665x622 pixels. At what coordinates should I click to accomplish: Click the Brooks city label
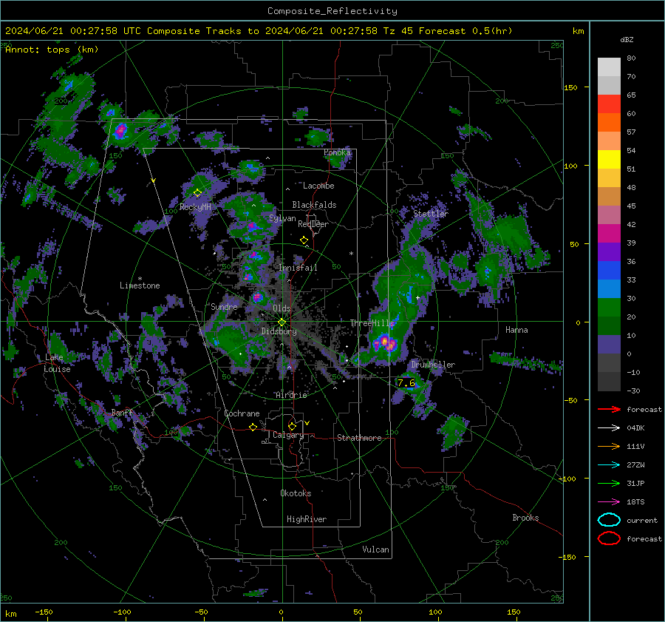(525, 518)
